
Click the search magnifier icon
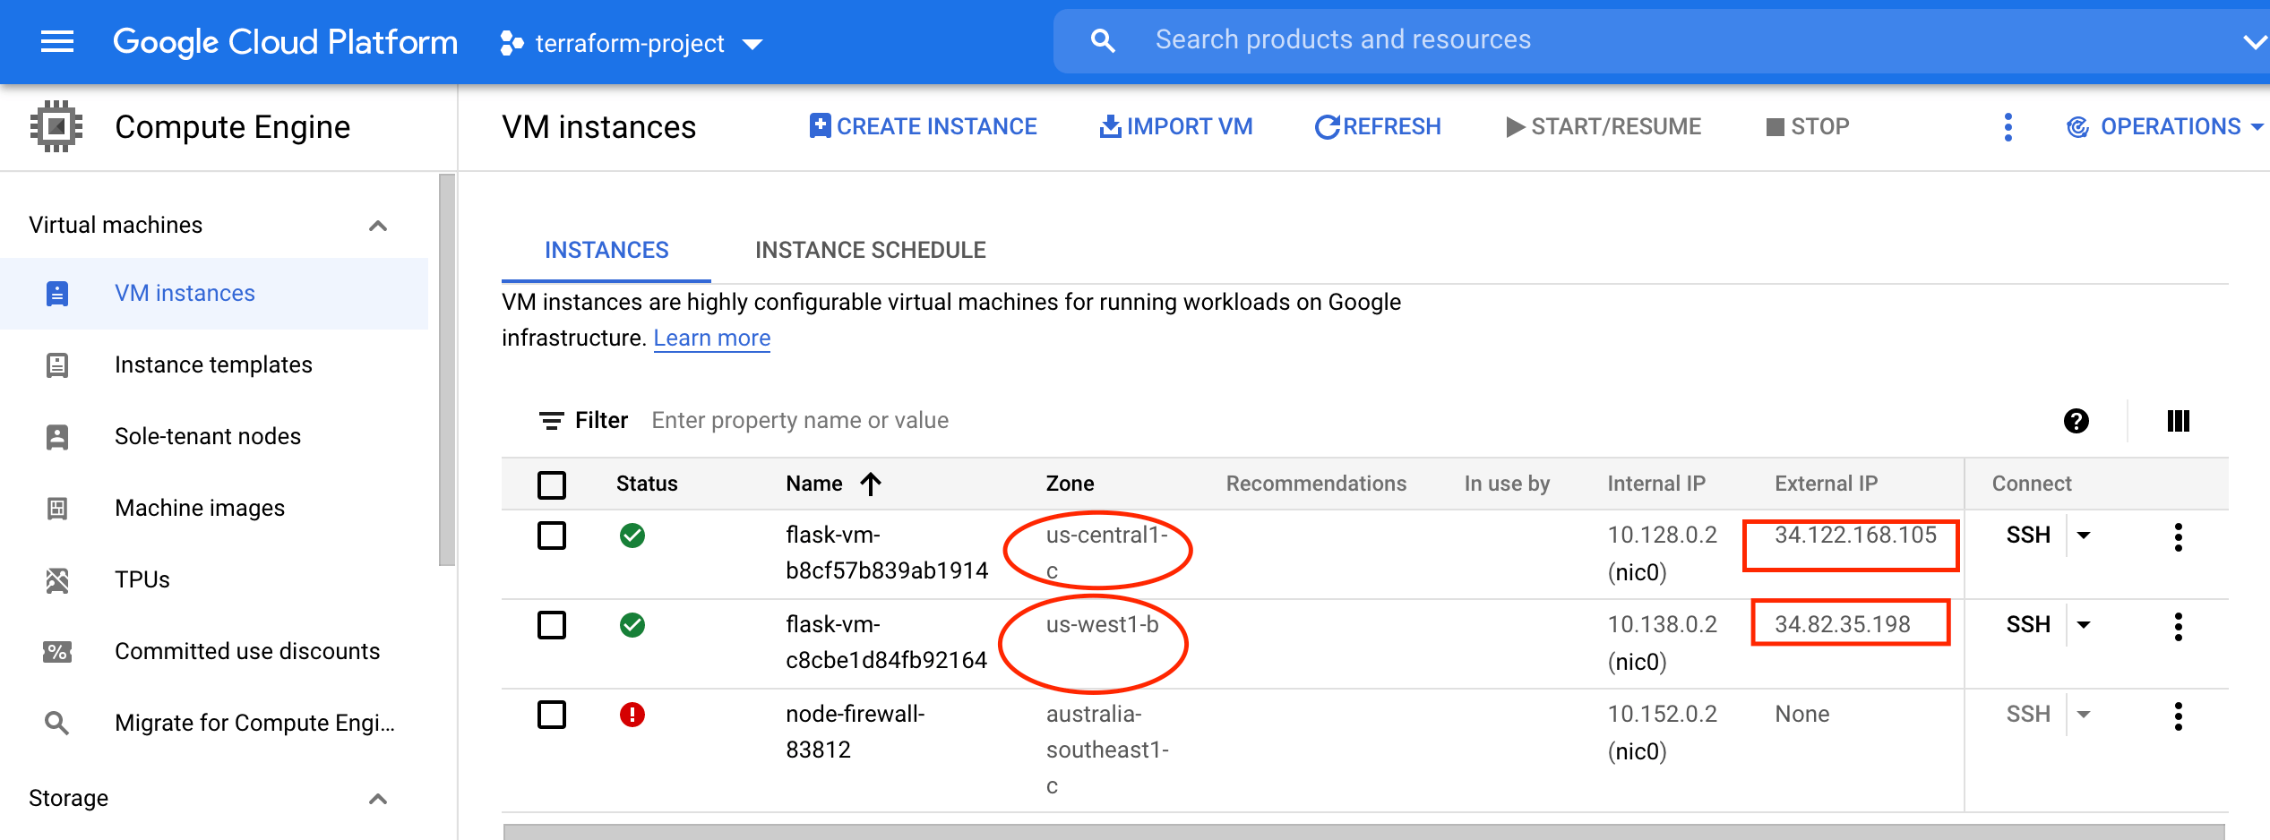click(x=1103, y=40)
